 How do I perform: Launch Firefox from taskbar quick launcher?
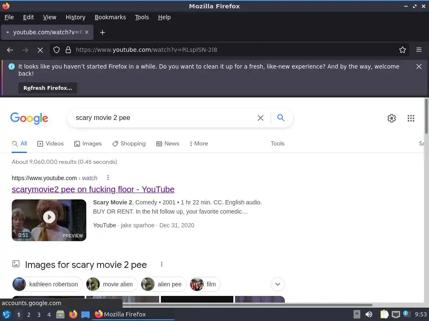[73, 314]
